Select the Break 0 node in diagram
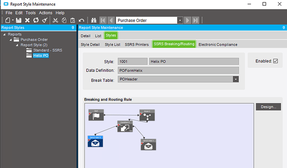This screenshot has height=168, width=287. [x=147, y=115]
